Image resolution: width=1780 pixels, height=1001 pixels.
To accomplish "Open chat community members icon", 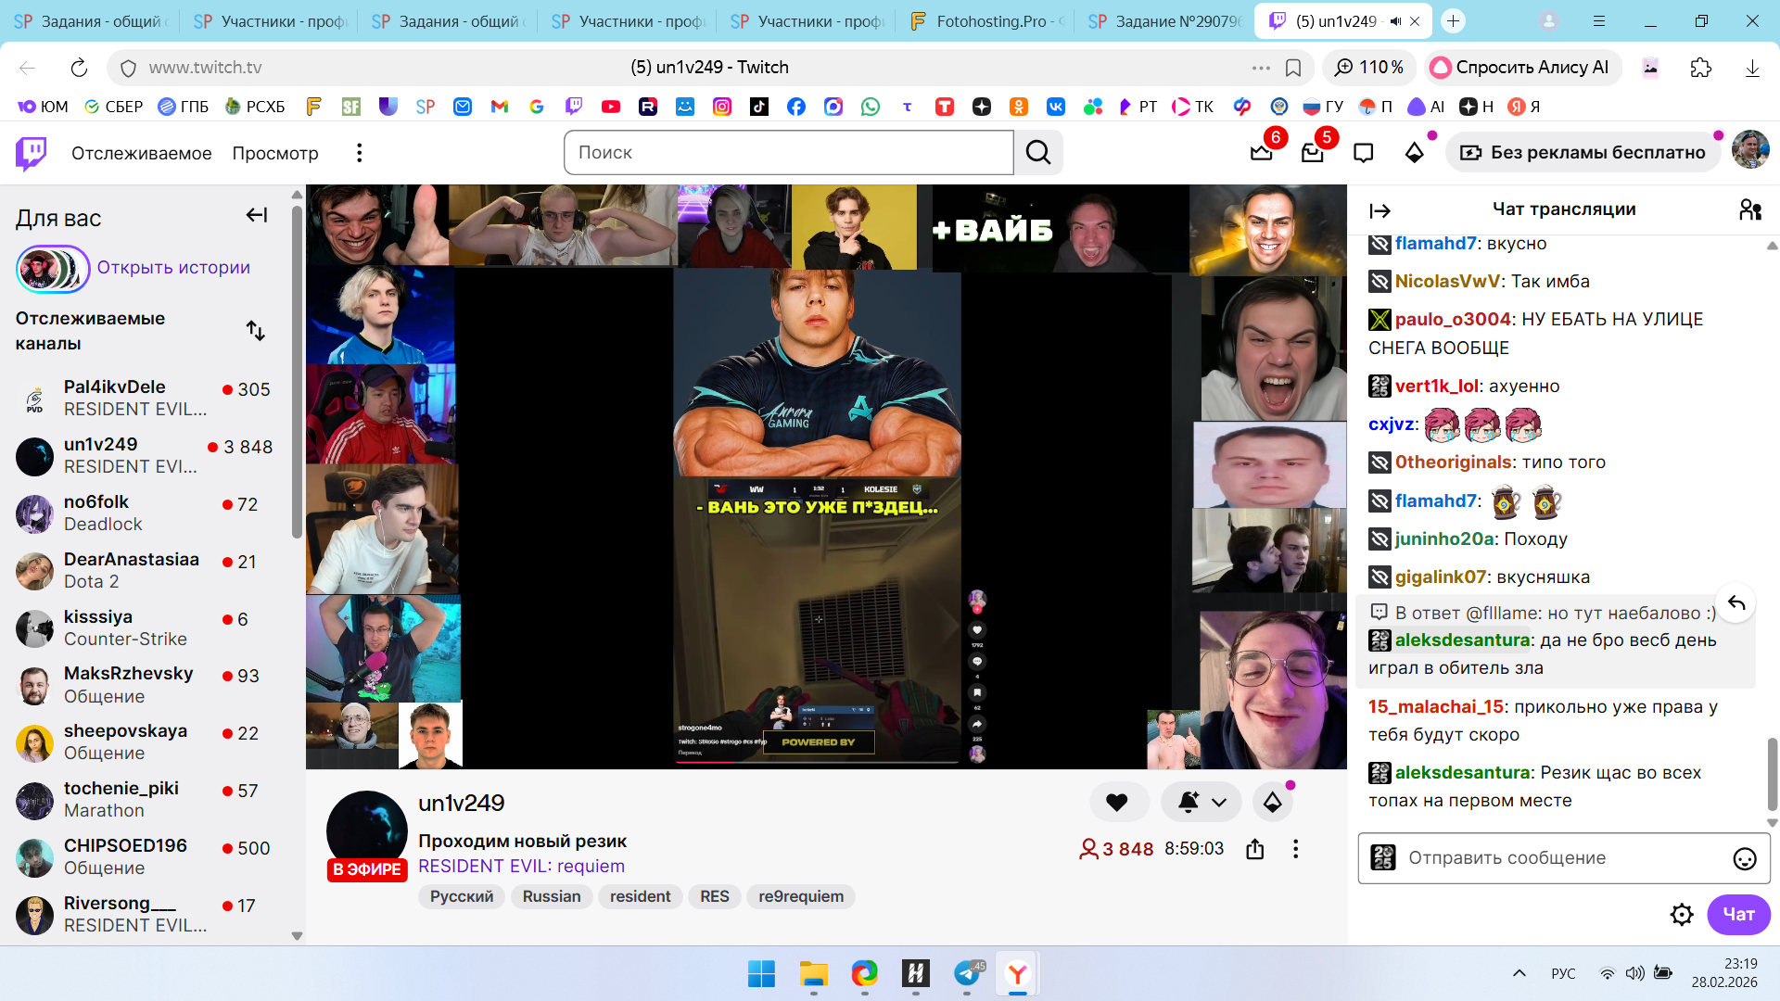I will [x=1749, y=210].
